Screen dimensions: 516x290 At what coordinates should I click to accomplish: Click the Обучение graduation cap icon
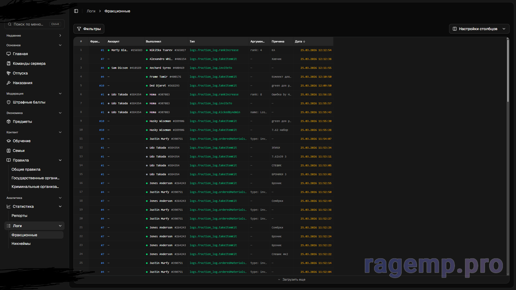point(9,141)
